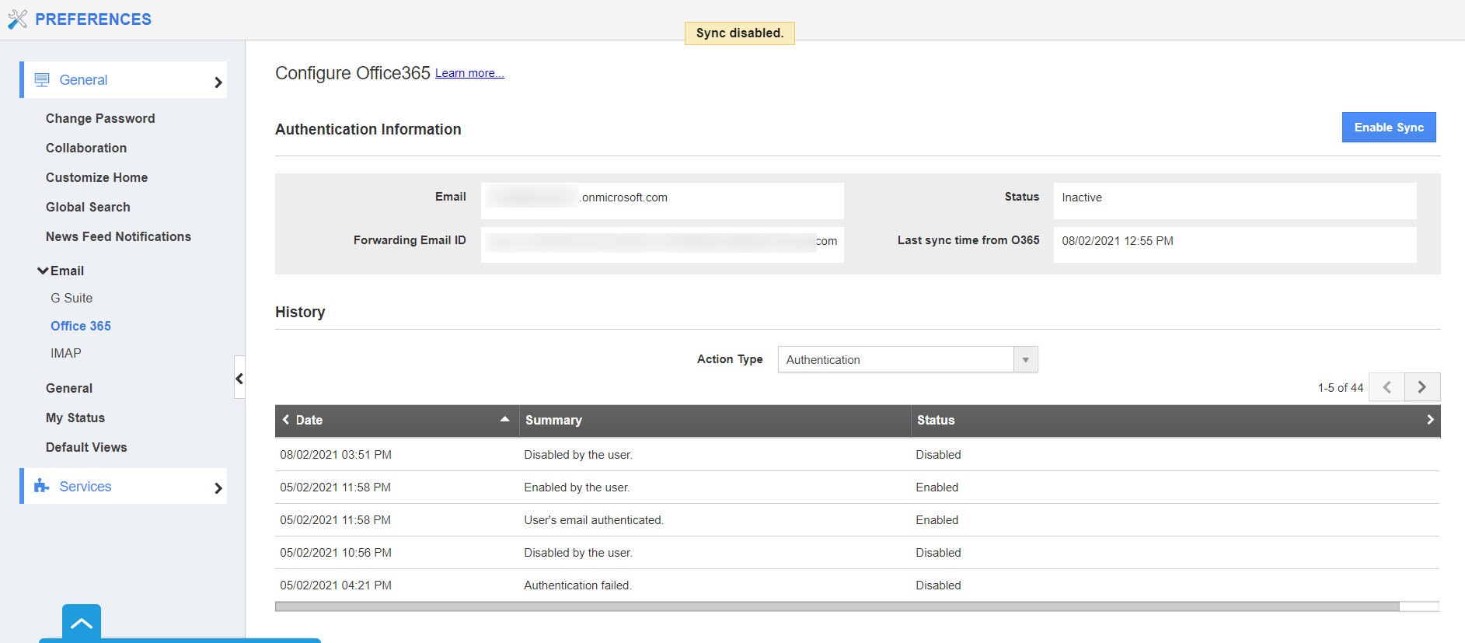Viewport: 1465px width, 643px height.
Task: Click the horizontal scrollbar under history table
Action: (836, 606)
